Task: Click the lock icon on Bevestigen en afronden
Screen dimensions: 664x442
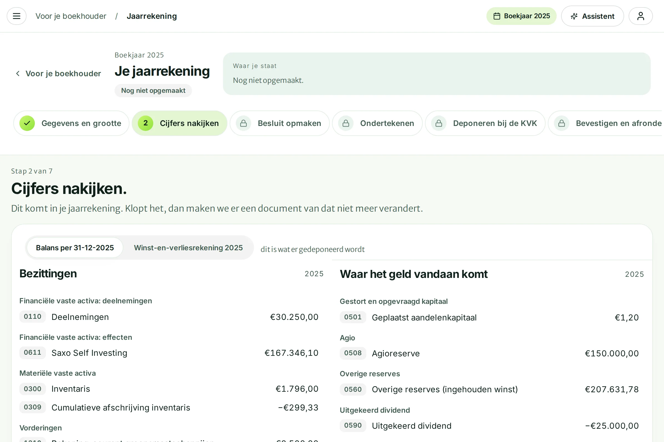Action: click(x=562, y=123)
